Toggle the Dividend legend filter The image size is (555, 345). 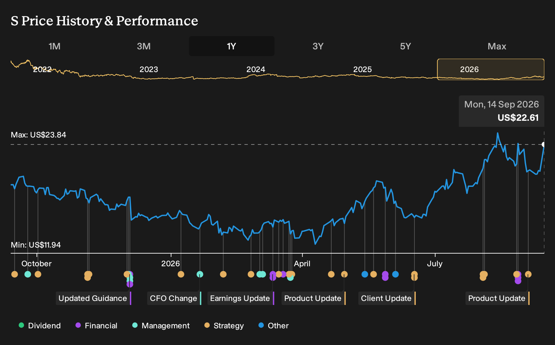tap(40, 325)
